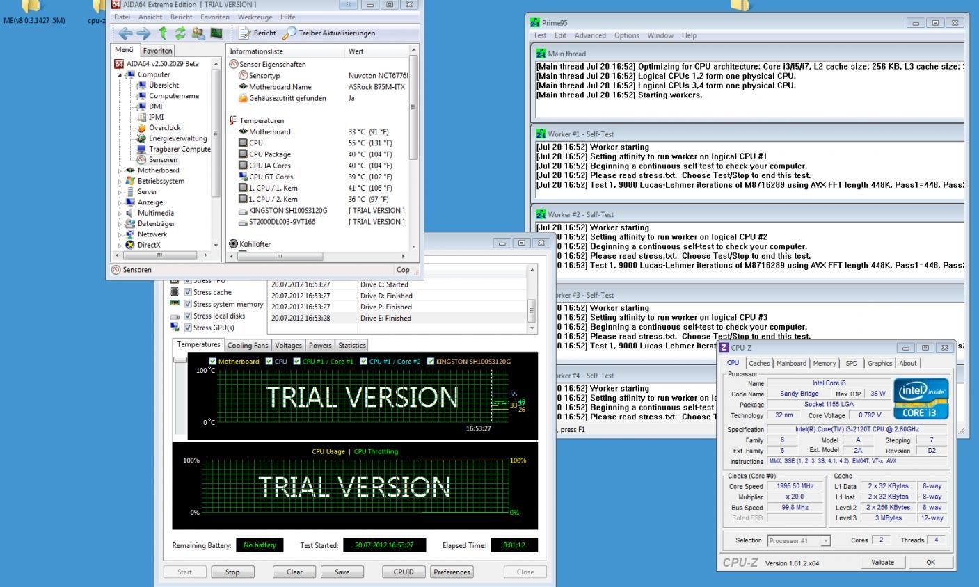Screen dimensions: 979x587
Task: Expand the Multimedia tree node
Action: click(119, 213)
